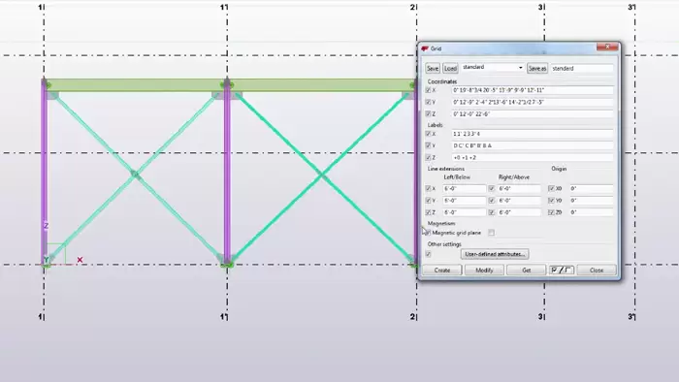Toggle the Coordinates X checkbox
The image size is (679, 382).
[429, 90]
